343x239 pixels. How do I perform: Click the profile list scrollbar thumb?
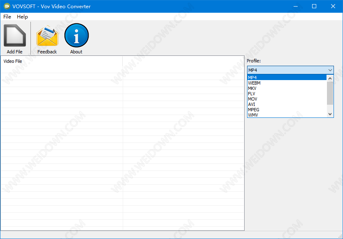click(x=330, y=93)
